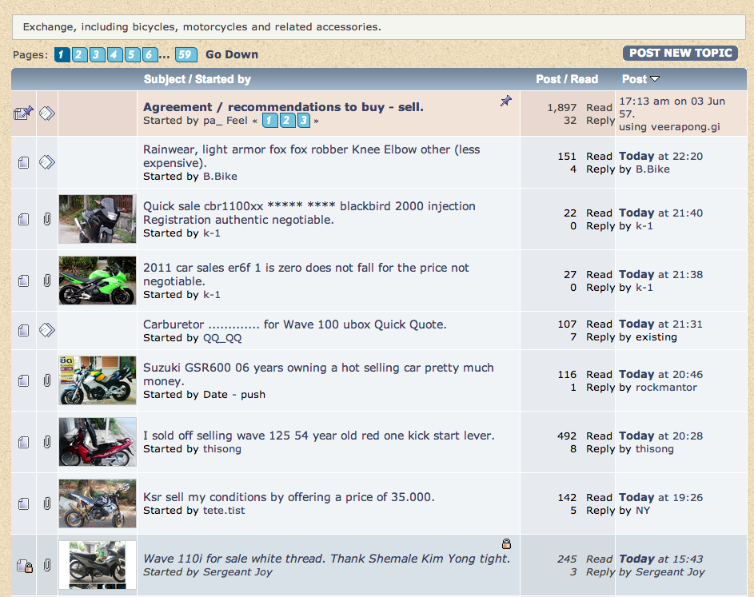Open the red Wave 125 thumbnail image
Screen dimensions: 754x597
[98, 442]
